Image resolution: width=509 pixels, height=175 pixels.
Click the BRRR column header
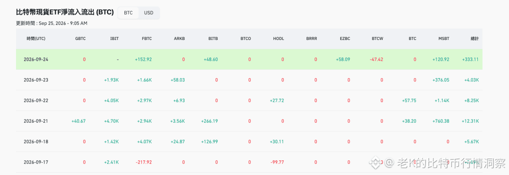(312, 39)
